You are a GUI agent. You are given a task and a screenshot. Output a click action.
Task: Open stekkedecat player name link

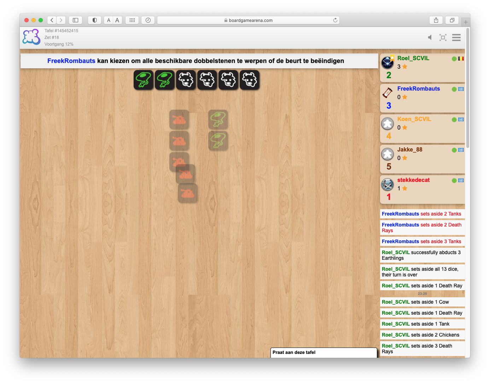coord(413,180)
